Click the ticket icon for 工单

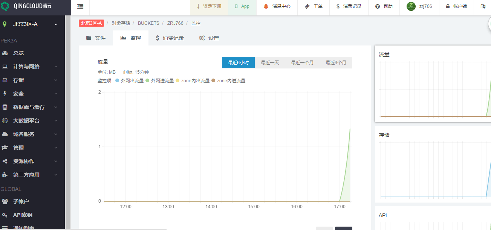[307, 6]
